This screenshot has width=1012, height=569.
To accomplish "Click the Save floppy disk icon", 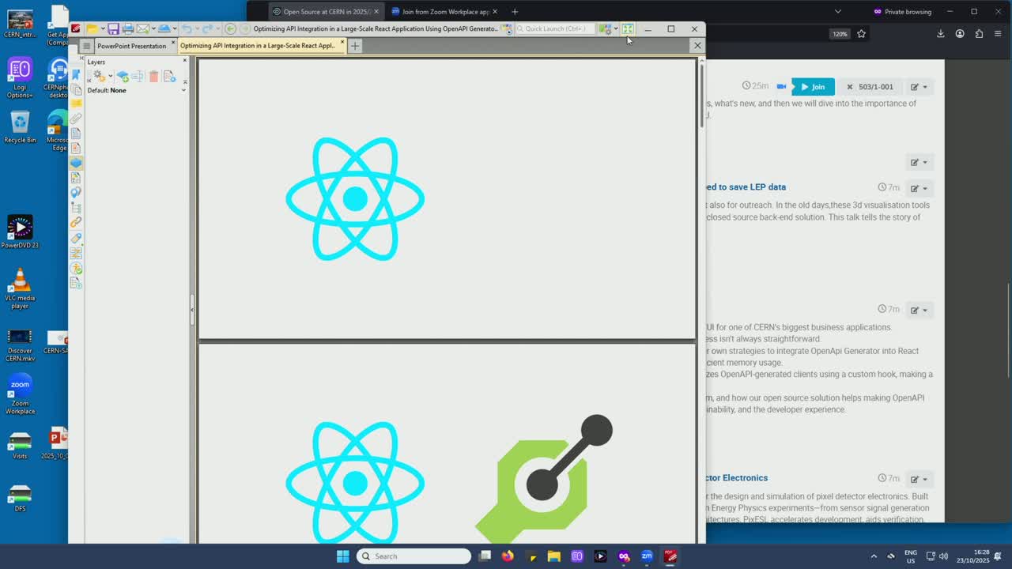I will pyautogui.click(x=113, y=29).
